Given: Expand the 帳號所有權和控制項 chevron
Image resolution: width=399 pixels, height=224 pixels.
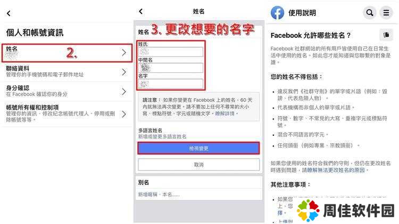Looking at the screenshot, I should click(124, 114).
